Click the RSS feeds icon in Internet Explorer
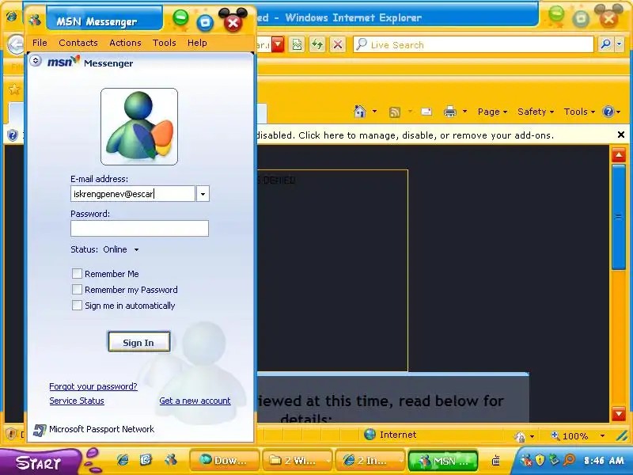This screenshot has height=475, width=633. click(x=394, y=112)
